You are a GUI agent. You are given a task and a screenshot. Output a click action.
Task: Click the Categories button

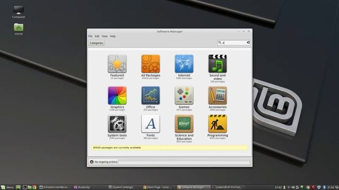pyautogui.click(x=96, y=43)
